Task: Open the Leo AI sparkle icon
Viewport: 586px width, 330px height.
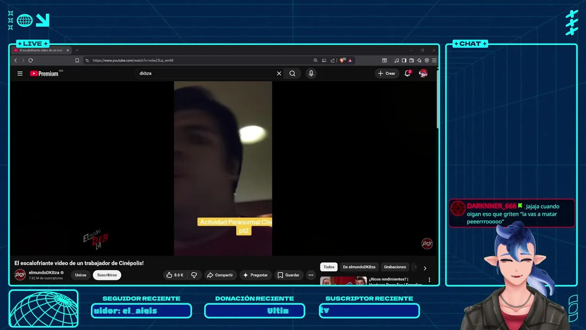Action: 419,60
